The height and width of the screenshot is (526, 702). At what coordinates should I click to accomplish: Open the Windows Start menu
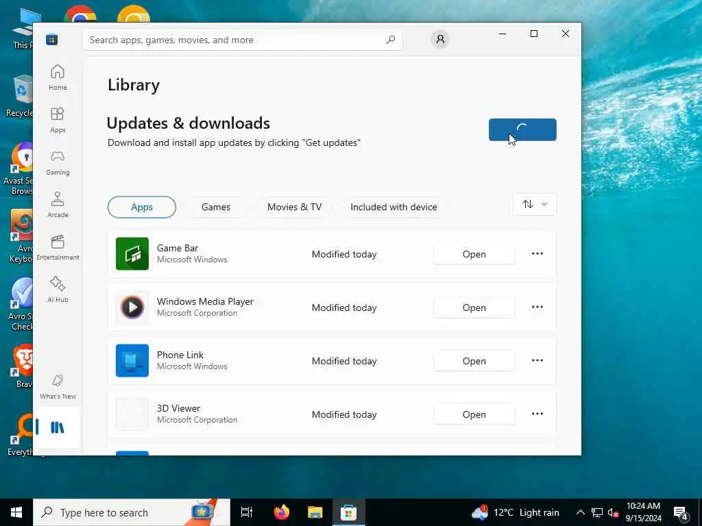[16, 512]
